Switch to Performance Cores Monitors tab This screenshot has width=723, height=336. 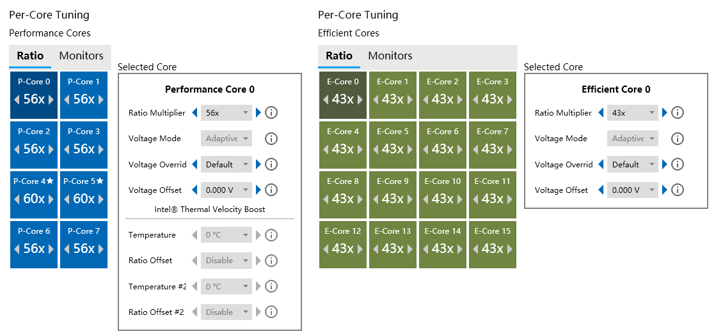(81, 56)
